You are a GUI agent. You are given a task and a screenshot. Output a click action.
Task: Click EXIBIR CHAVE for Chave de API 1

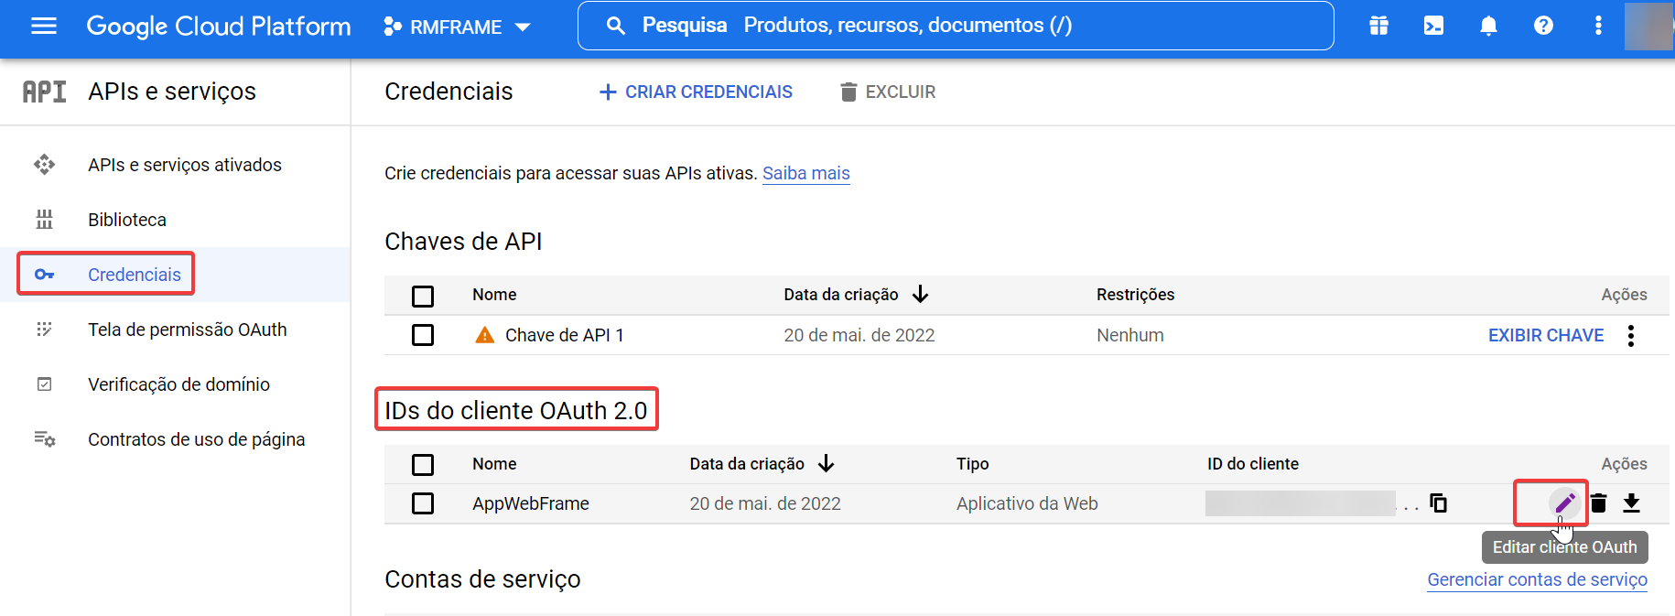coord(1546,335)
